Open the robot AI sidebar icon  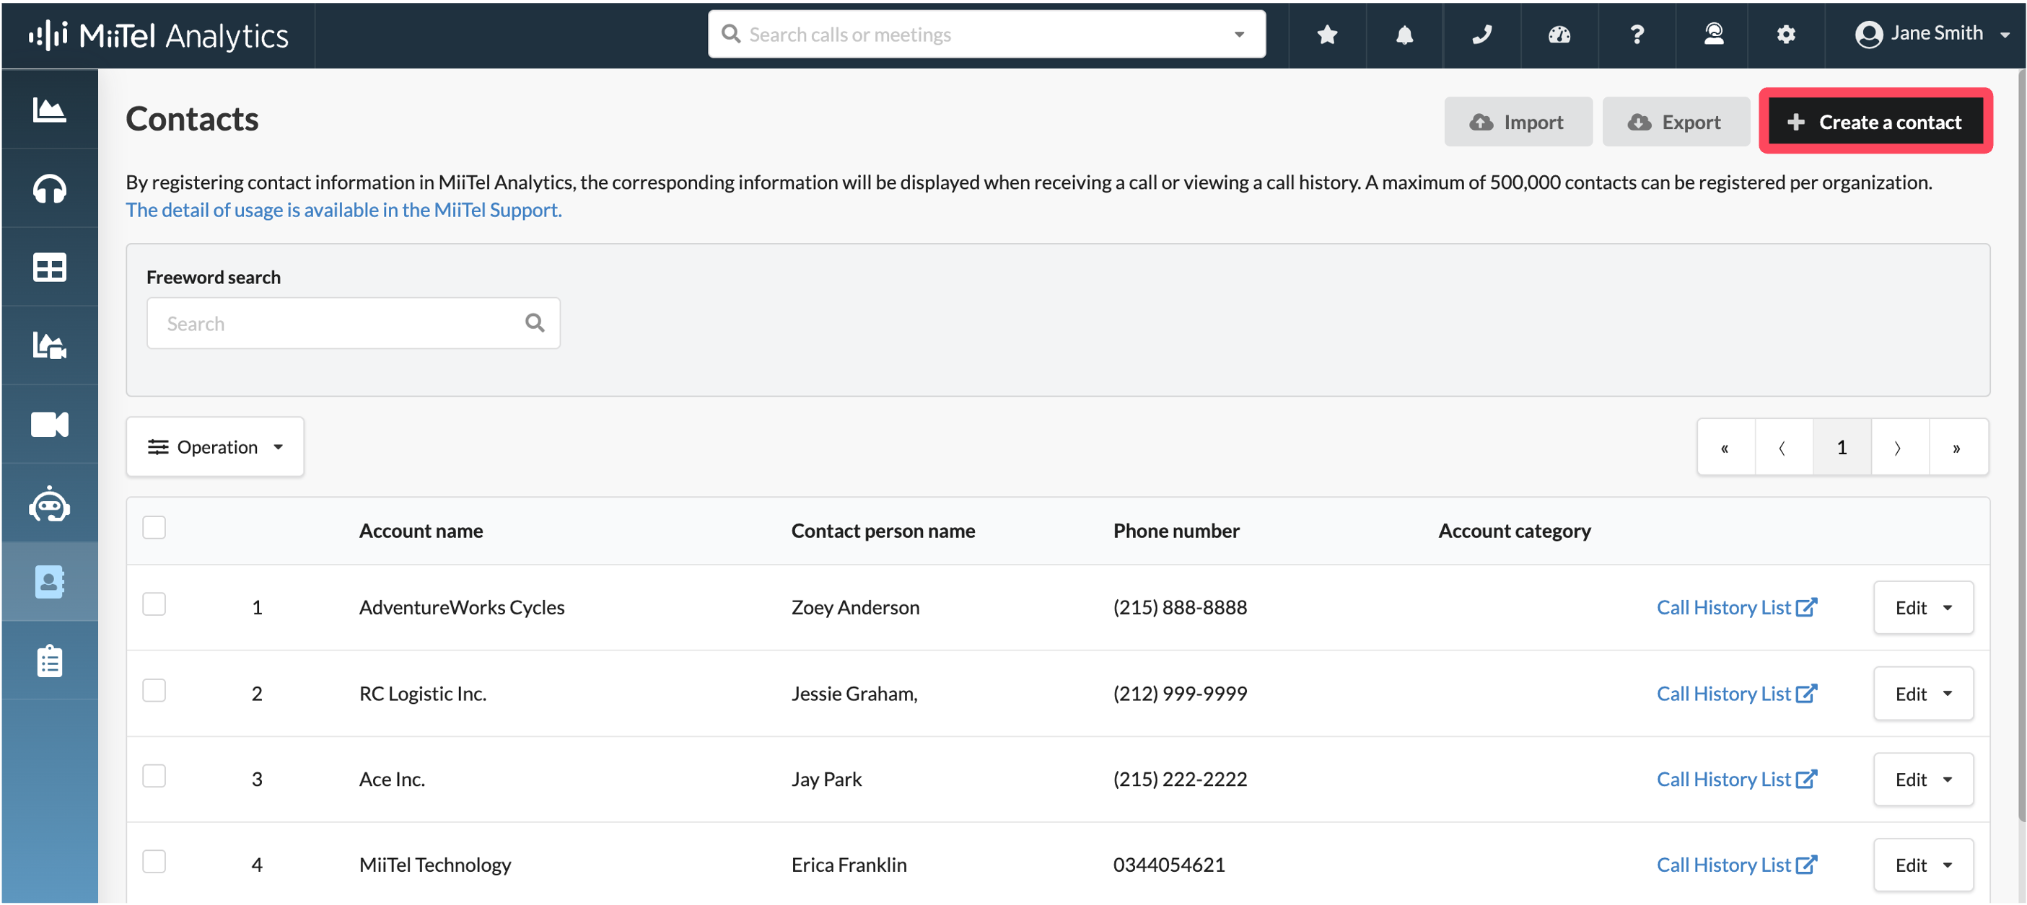[50, 503]
